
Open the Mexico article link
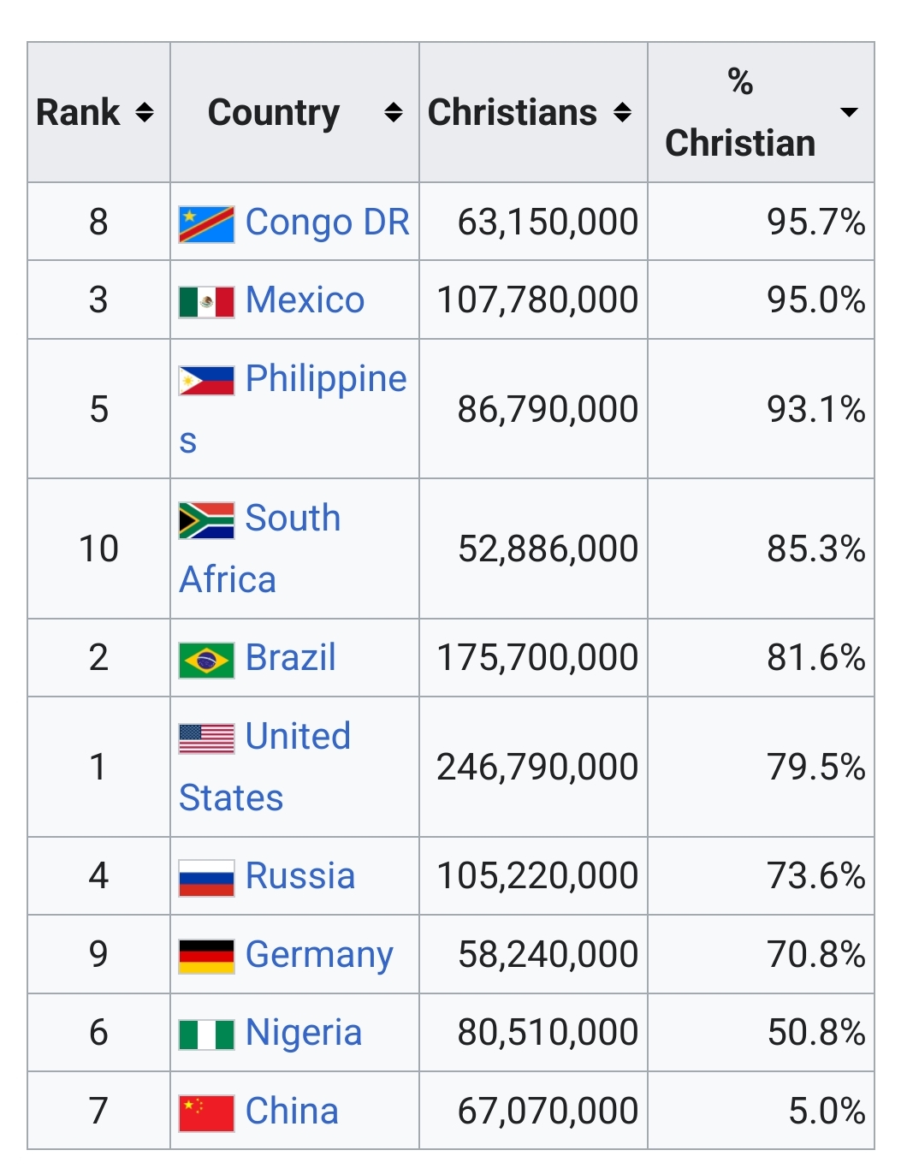click(x=305, y=300)
